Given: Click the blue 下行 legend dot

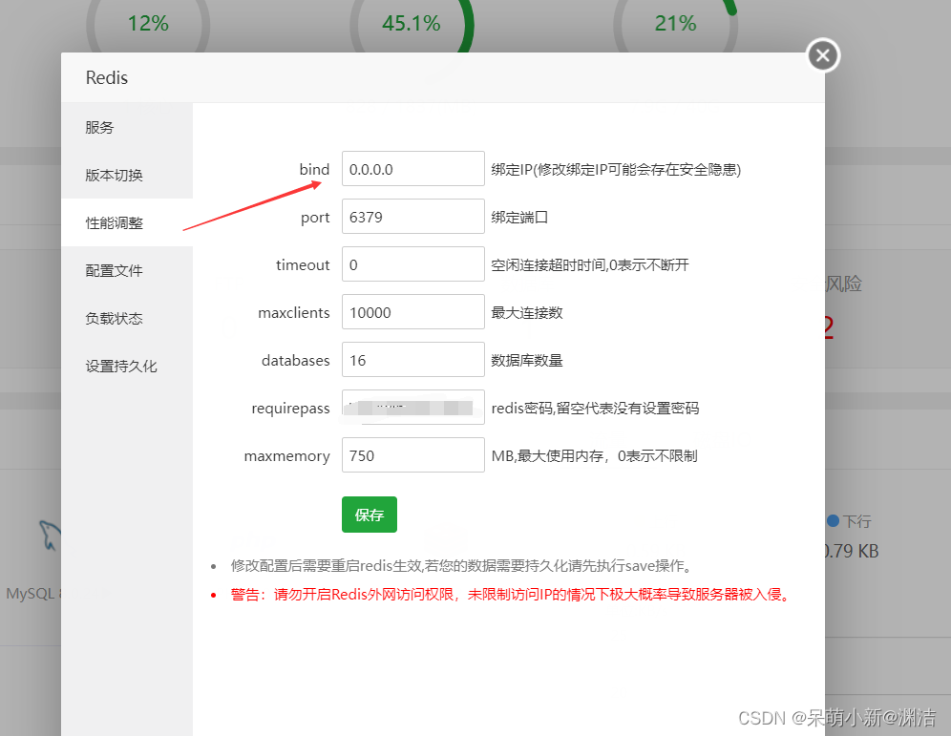Looking at the screenshot, I should click(833, 521).
